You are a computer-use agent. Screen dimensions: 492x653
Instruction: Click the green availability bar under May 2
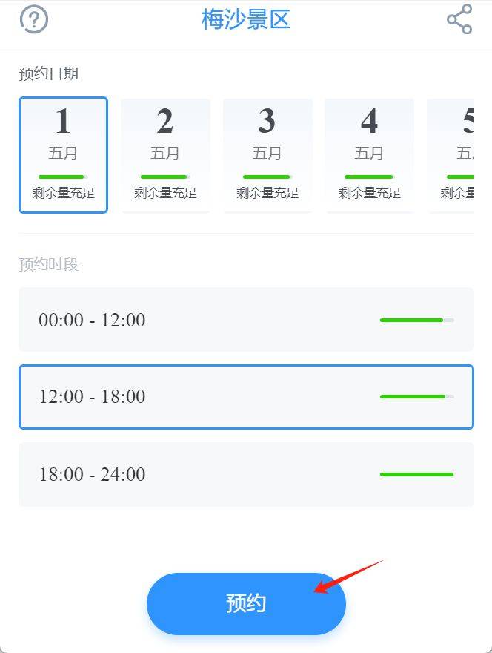165,177
